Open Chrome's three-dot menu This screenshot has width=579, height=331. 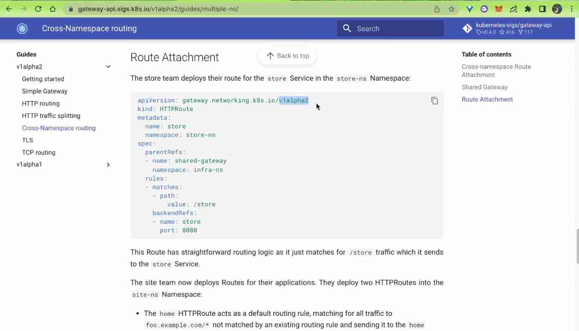tap(571, 9)
